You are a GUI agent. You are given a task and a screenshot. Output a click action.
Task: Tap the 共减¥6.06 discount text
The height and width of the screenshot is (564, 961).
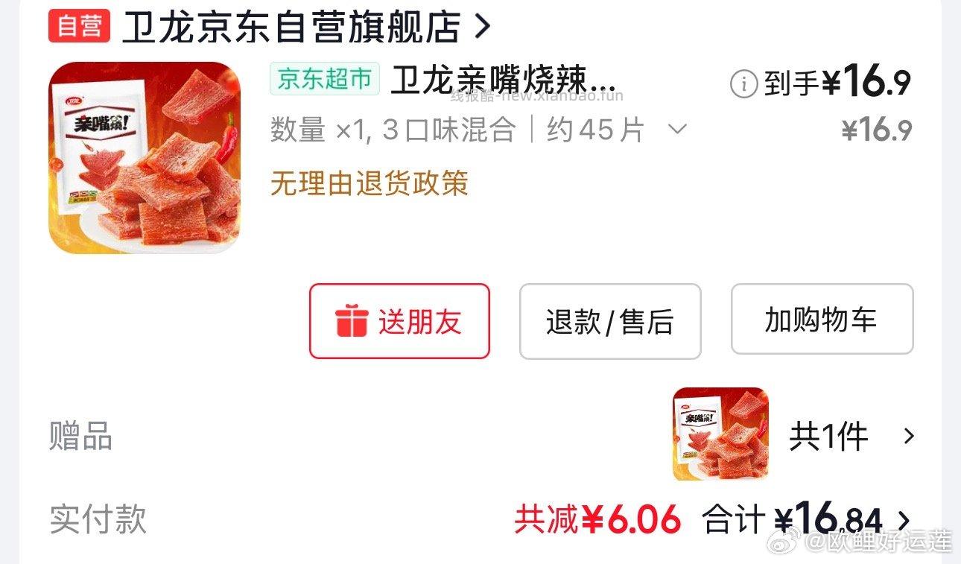pos(597,519)
